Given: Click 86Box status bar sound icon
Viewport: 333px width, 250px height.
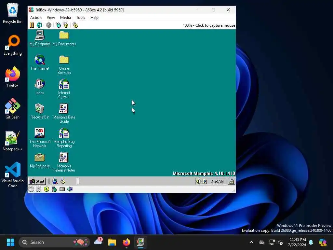Looking at the screenshot, I should pos(70,189).
